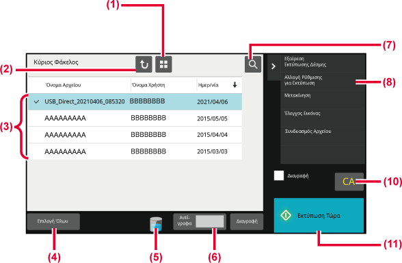Click the Επιλογή Όλων button
402x263 pixels.
coord(53,221)
